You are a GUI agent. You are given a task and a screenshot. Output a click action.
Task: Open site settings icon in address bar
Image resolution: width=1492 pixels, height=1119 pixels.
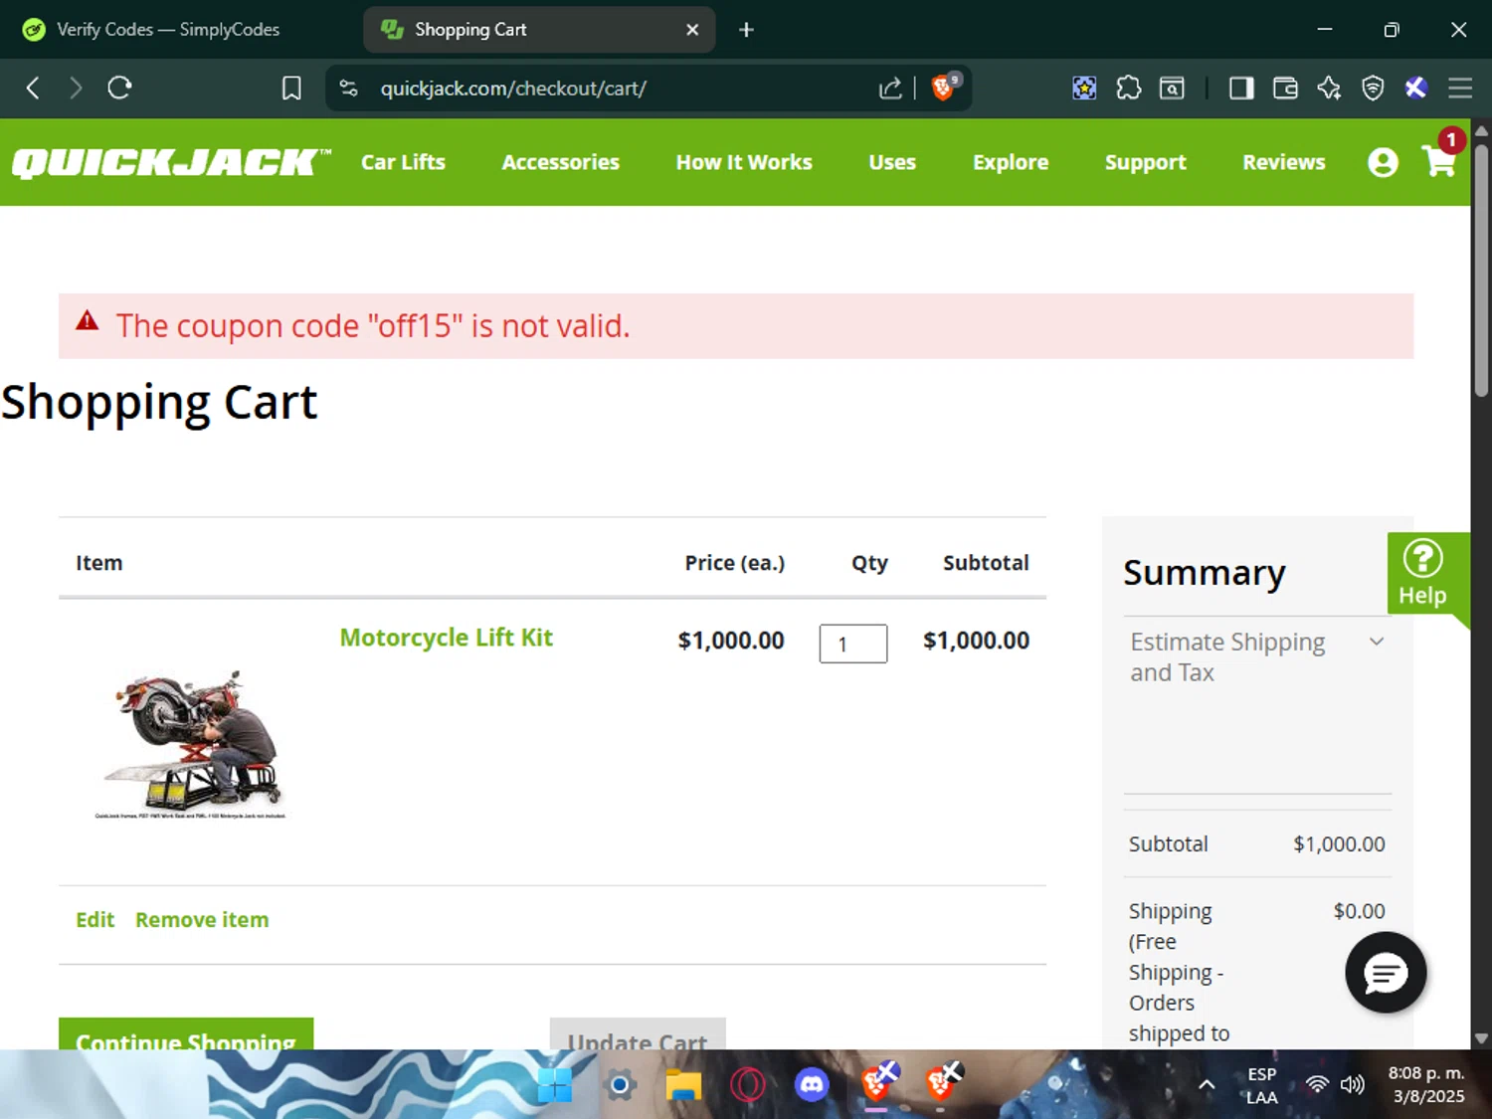tap(348, 89)
